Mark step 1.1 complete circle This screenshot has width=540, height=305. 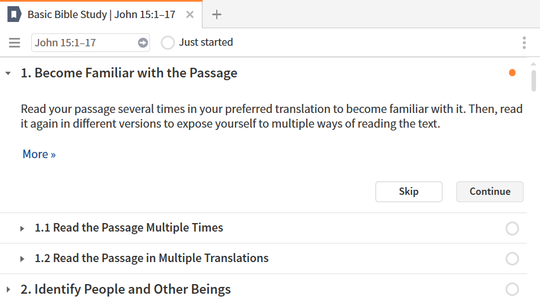click(x=512, y=228)
